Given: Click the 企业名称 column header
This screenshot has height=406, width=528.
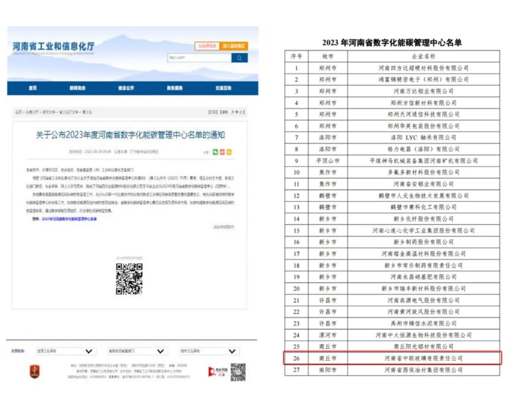Looking at the screenshot, I should click(x=424, y=56).
